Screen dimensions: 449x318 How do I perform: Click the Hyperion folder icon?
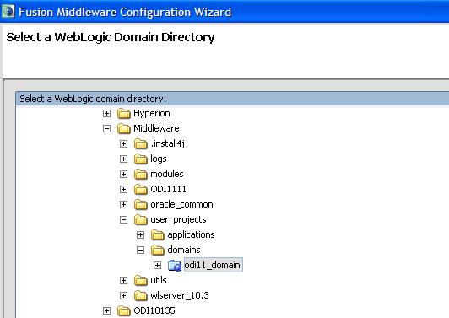(x=124, y=114)
